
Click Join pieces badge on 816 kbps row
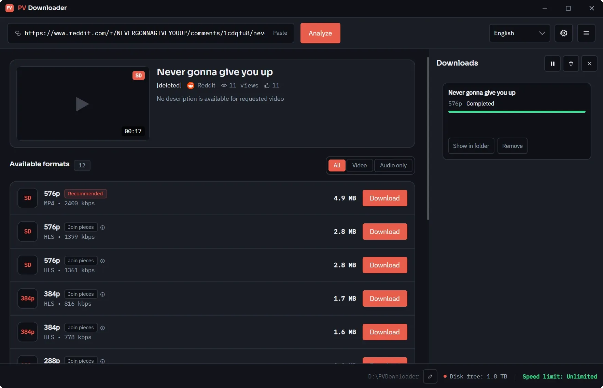coord(81,294)
